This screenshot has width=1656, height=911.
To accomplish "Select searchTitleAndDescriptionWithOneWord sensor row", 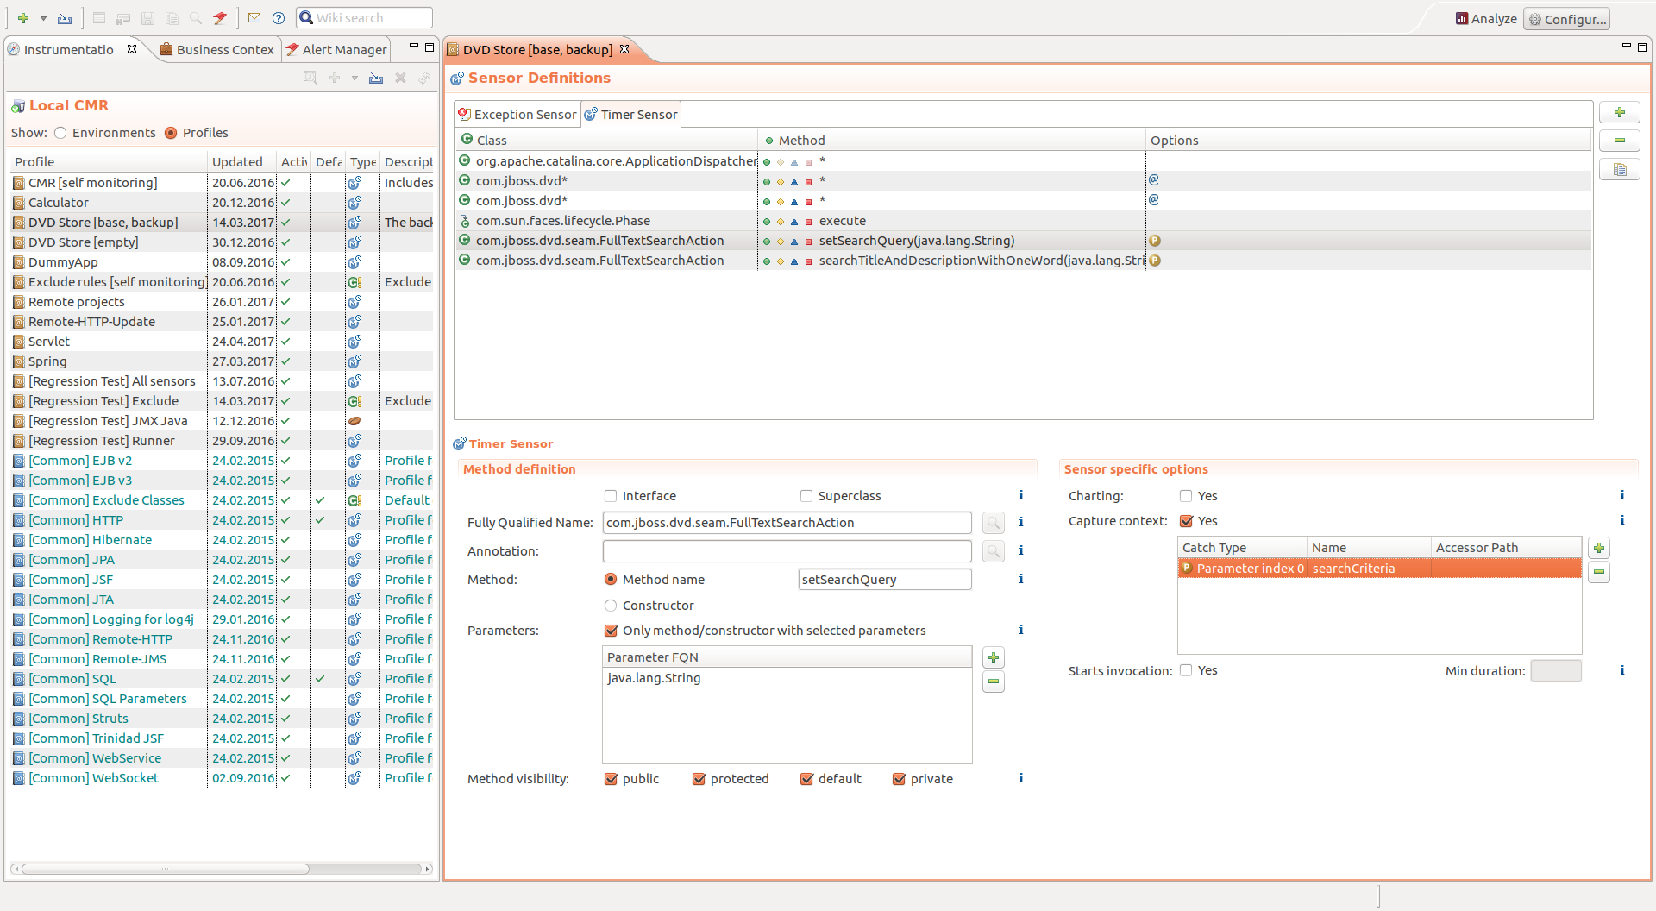I will [1023, 261].
